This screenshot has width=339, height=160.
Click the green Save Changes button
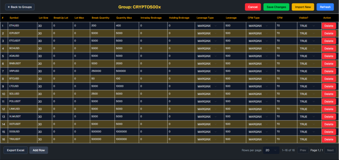coord(276,7)
